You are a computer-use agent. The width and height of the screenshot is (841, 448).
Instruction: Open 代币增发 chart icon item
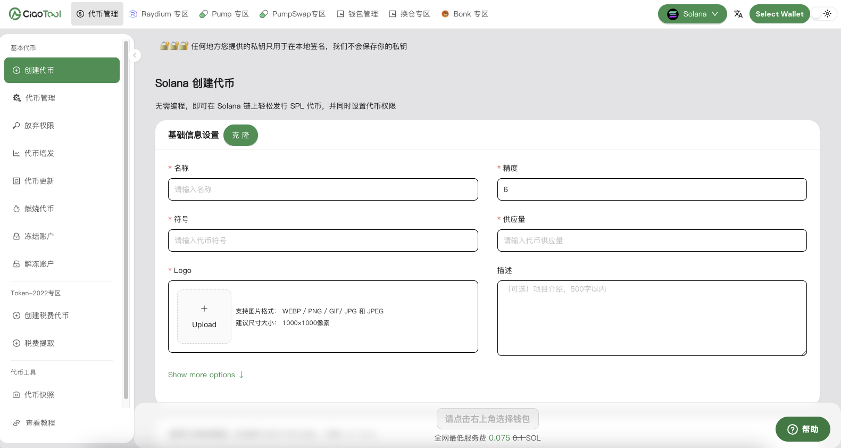[x=39, y=153]
